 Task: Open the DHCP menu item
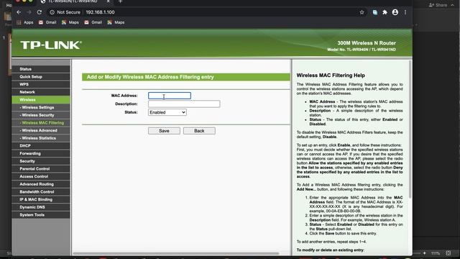point(41,145)
